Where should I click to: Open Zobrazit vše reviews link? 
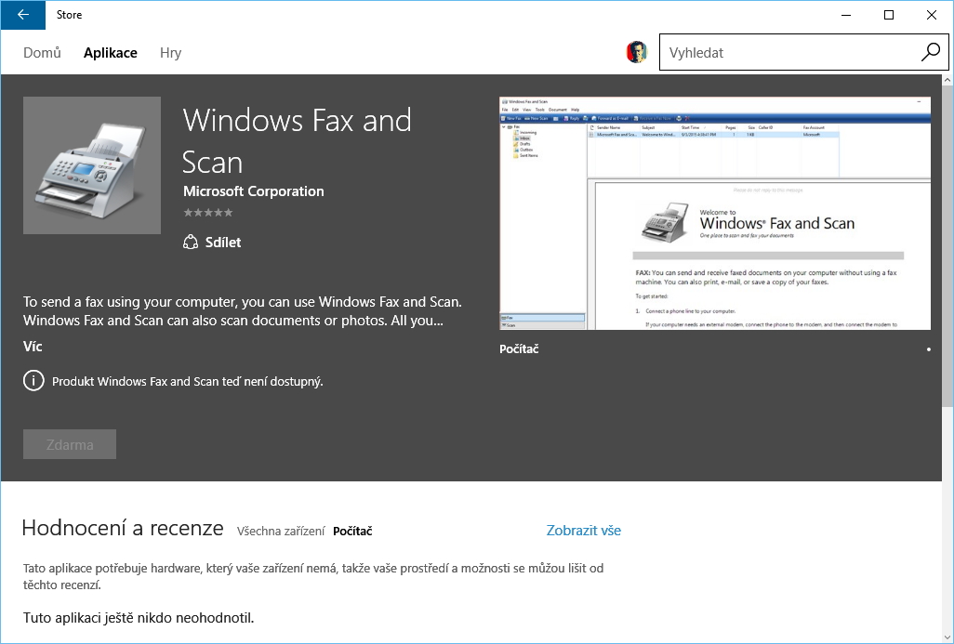click(x=584, y=531)
